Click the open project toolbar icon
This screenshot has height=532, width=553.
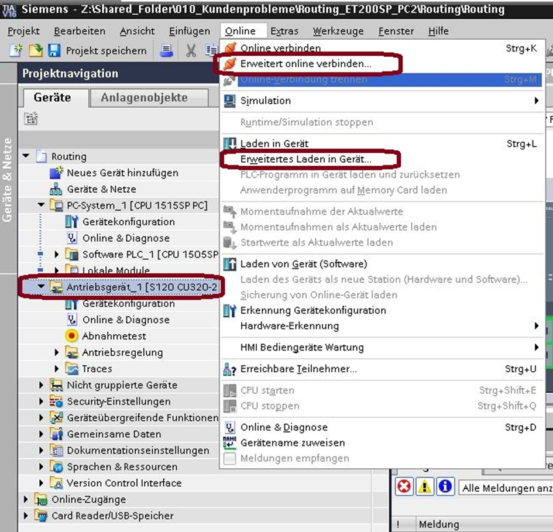pos(35,50)
